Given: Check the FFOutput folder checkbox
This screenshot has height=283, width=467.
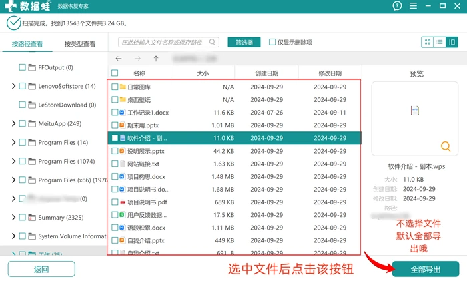Looking at the screenshot, I should (x=22, y=67).
